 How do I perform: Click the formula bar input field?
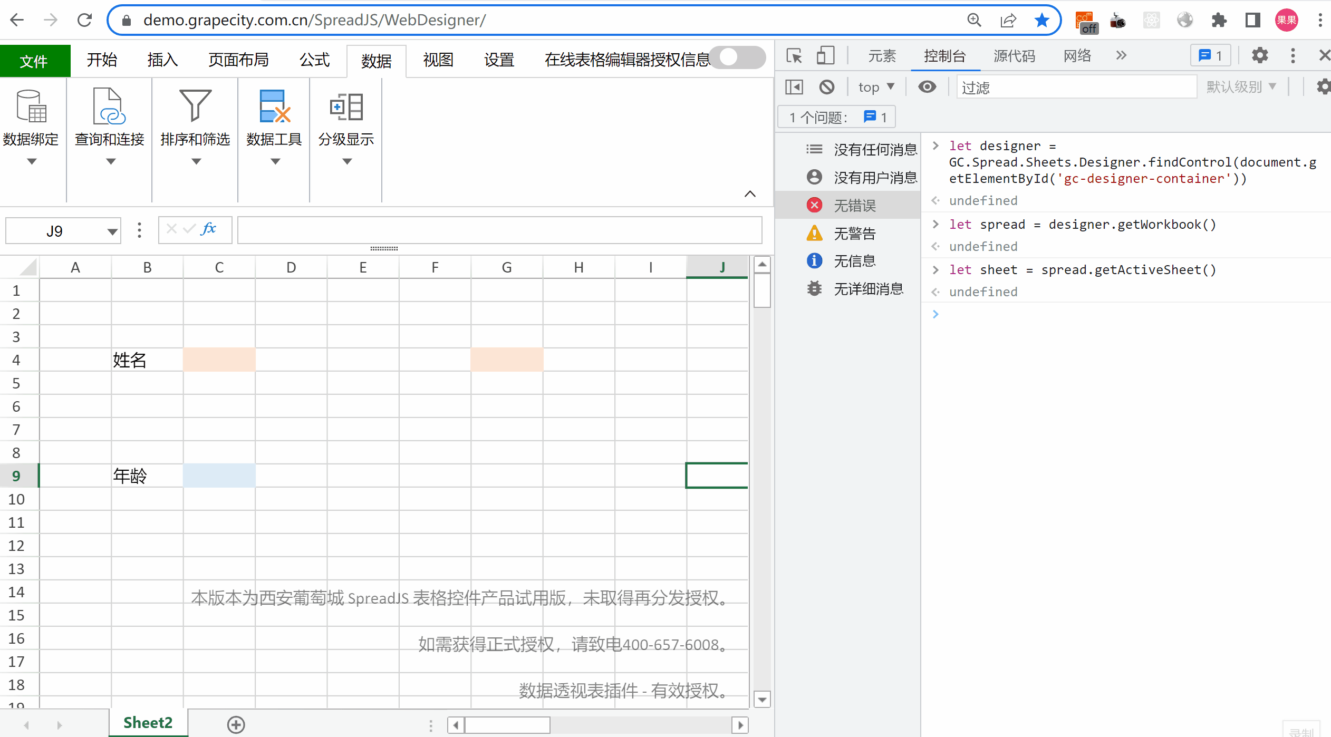tap(499, 230)
